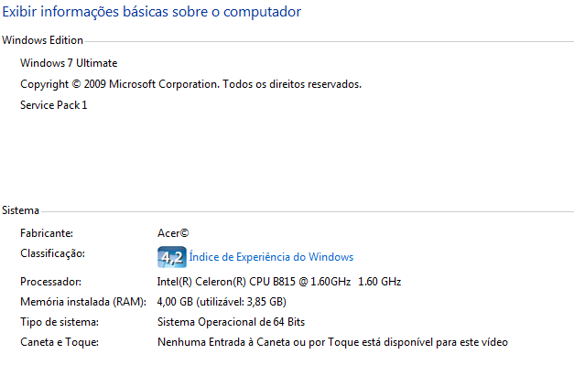Click the 4,2 experience rating badge icon

(172, 257)
